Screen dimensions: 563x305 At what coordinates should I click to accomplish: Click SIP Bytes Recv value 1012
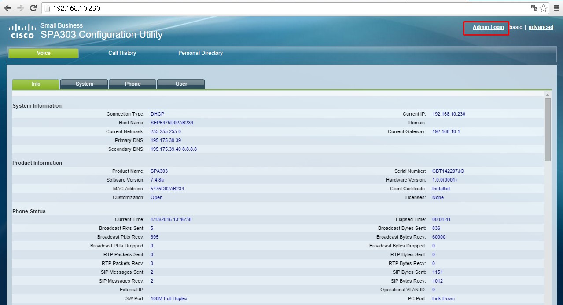438,281
